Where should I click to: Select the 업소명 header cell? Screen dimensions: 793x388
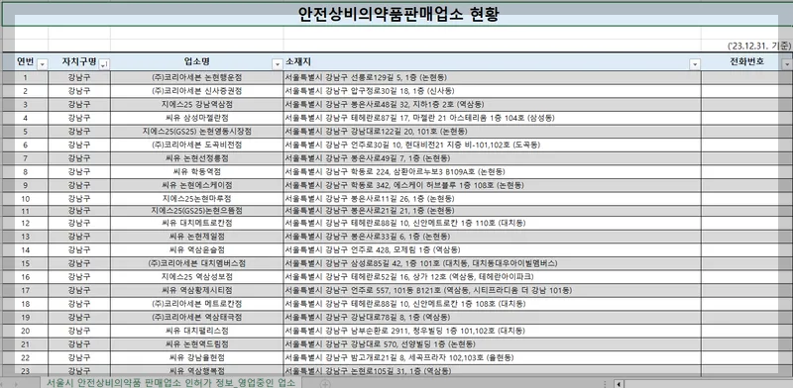pyautogui.click(x=196, y=62)
